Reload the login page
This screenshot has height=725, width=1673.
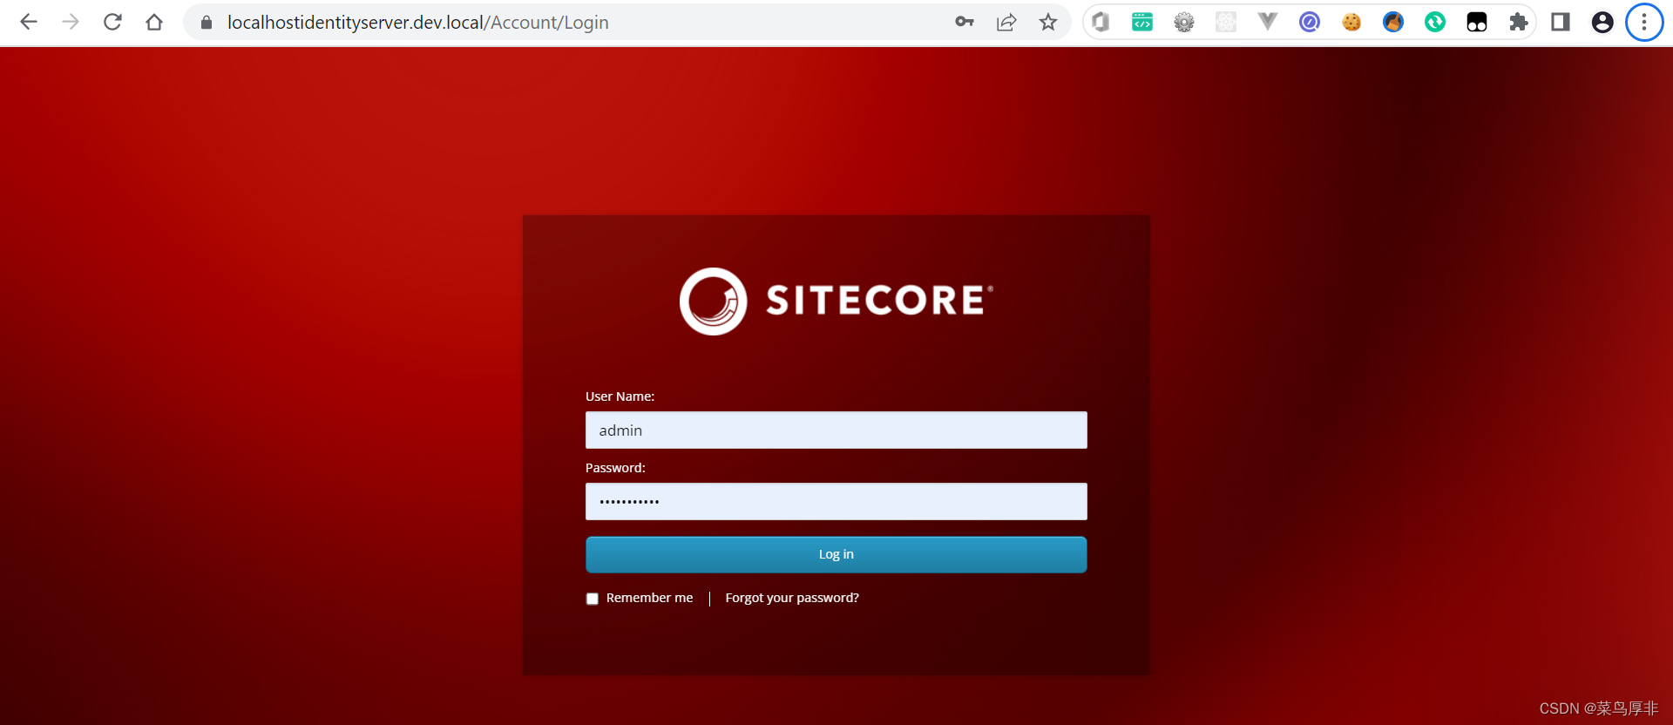112,22
